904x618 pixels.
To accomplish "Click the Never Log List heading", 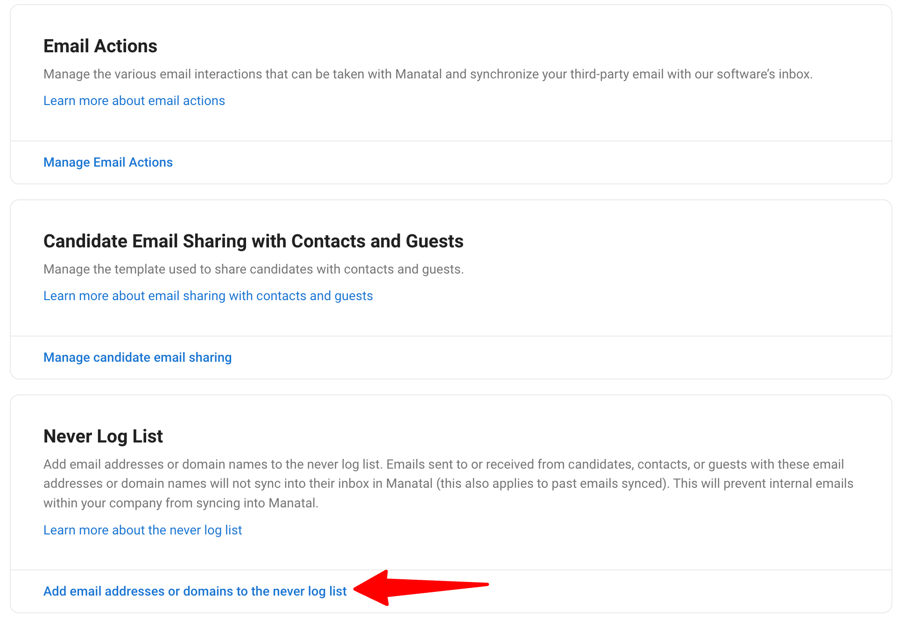I will [103, 436].
